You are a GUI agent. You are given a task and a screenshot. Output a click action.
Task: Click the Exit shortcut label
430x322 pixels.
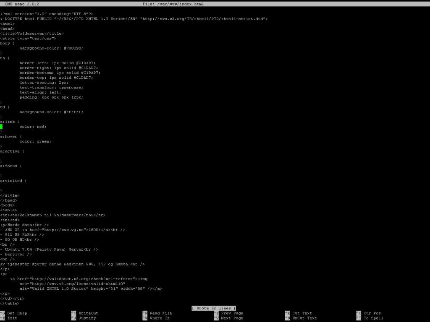click(12, 318)
